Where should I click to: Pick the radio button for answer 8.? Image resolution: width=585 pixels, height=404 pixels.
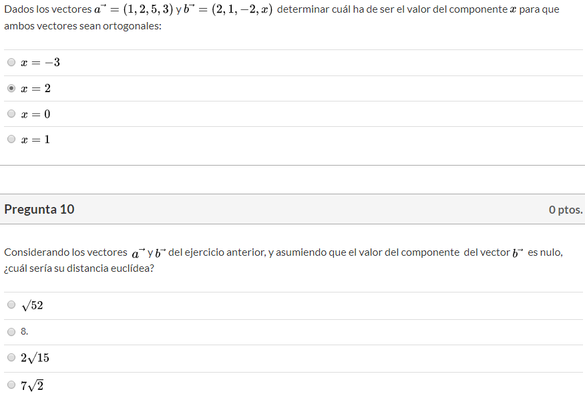(11, 331)
